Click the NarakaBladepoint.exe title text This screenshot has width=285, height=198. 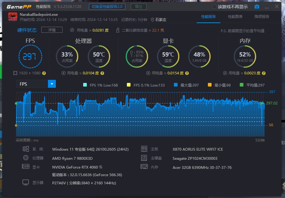click(39, 15)
